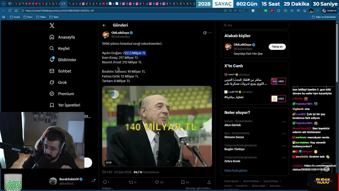Image resolution: width=339 pixels, height=191 pixels.
Task: Click the highlighted 222.3 Milyar TL text
Action: [135, 53]
